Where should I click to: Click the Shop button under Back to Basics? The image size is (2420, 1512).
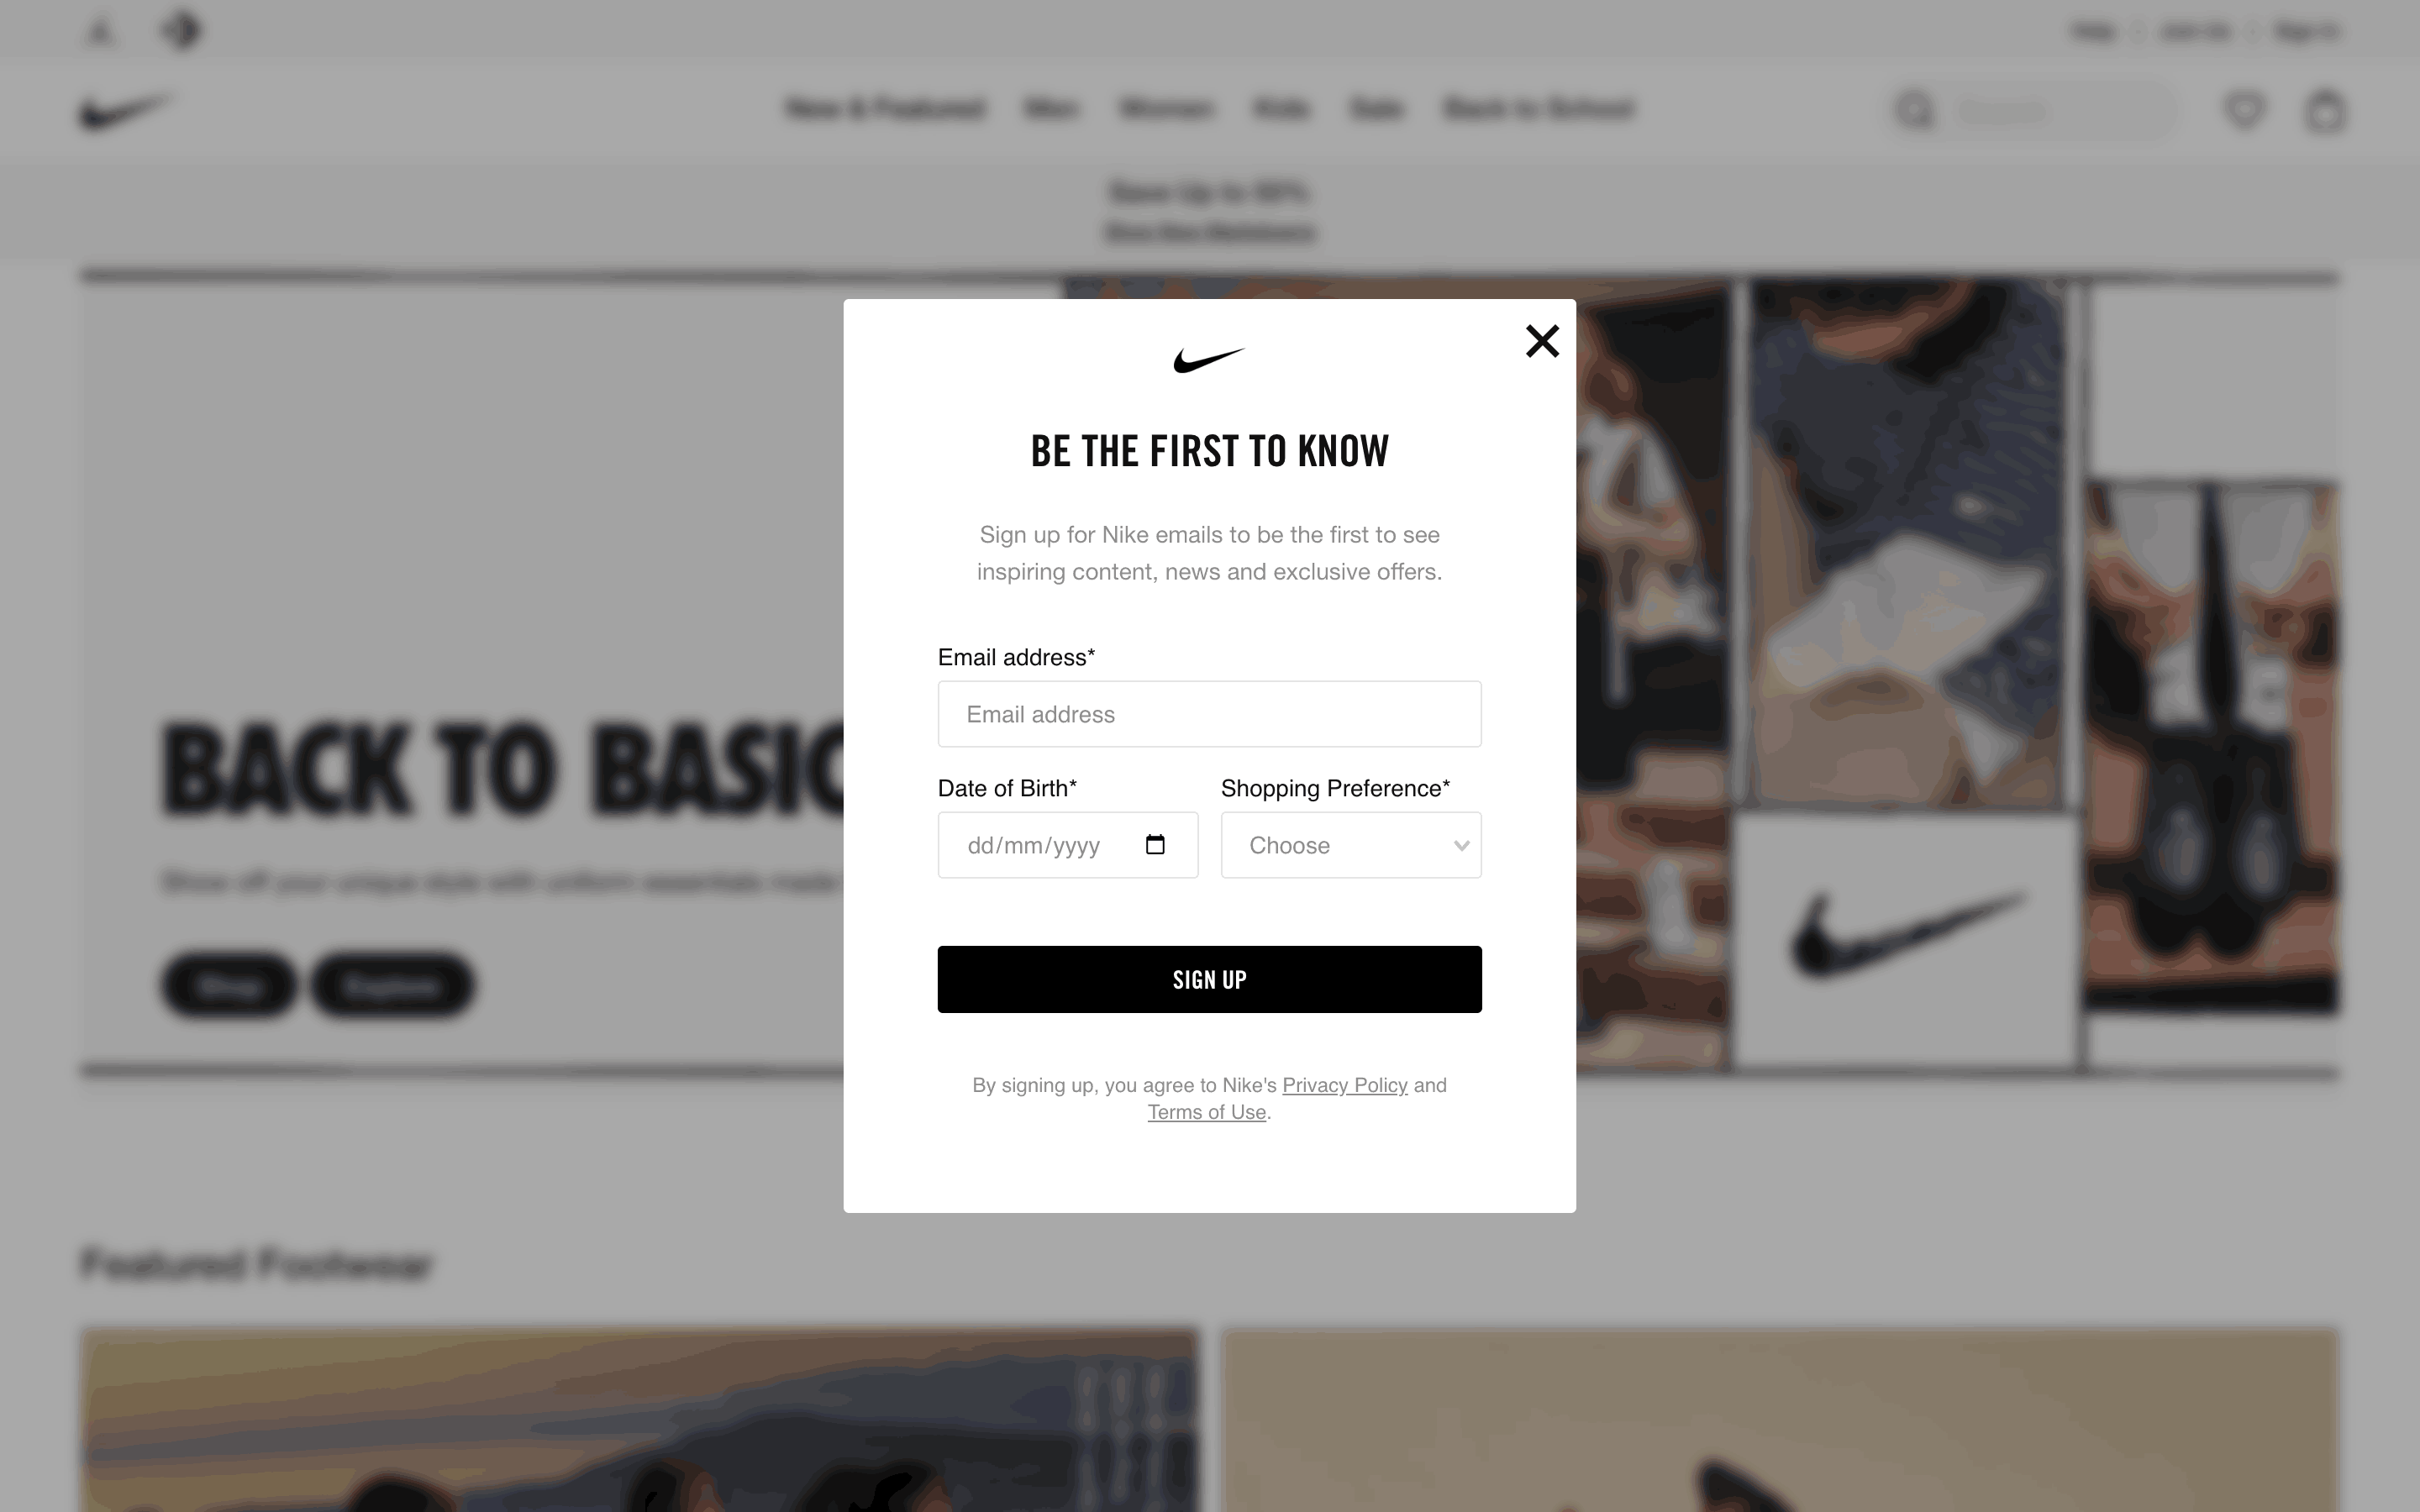(x=229, y=985)
